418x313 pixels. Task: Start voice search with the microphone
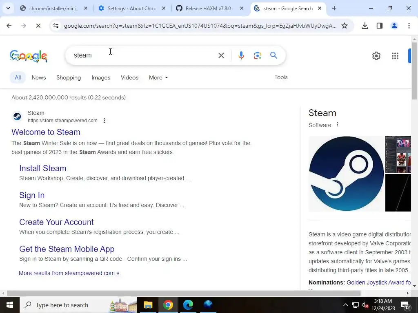[x=241, y=55]
